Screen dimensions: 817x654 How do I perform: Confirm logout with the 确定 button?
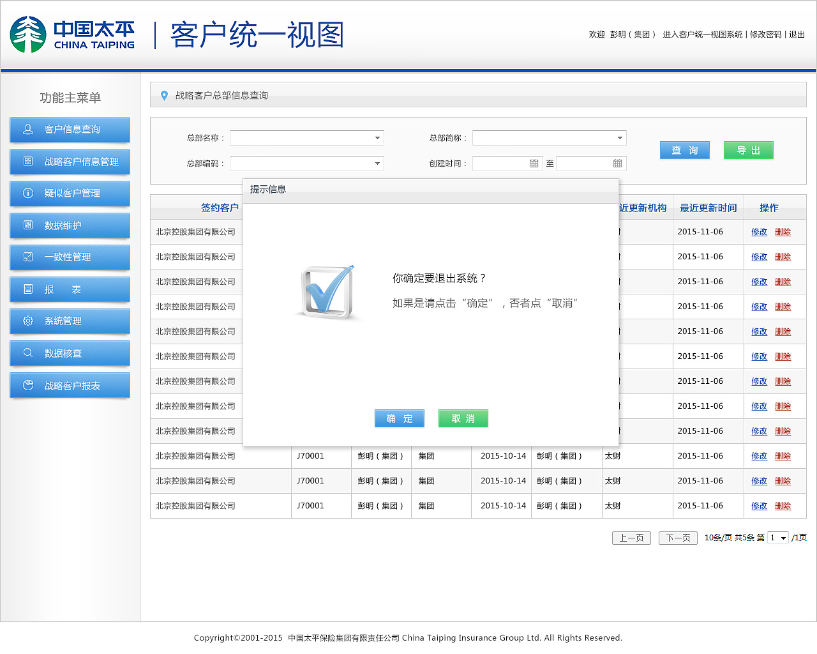399,418
